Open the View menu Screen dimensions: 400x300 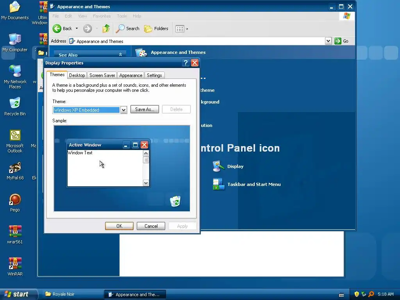82,16
